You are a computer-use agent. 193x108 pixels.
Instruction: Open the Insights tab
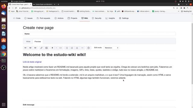click(110, 18)
